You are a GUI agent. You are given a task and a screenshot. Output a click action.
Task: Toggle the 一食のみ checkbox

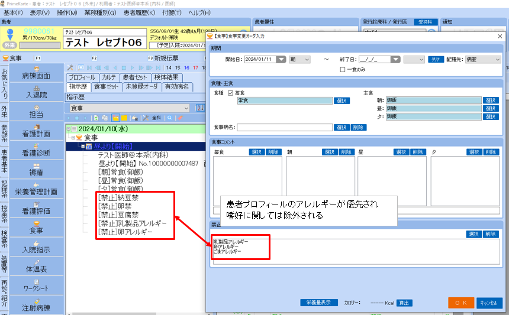pyautogui.click(x=343, y=70)
